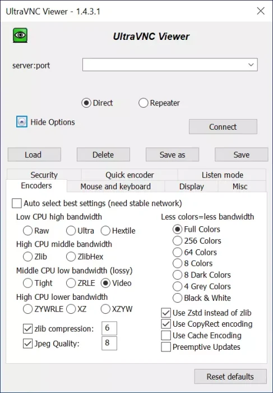Select the Repeater connection radio button
Screen dimensions: 273x393
pyautogui.click(x=143, y=103)
